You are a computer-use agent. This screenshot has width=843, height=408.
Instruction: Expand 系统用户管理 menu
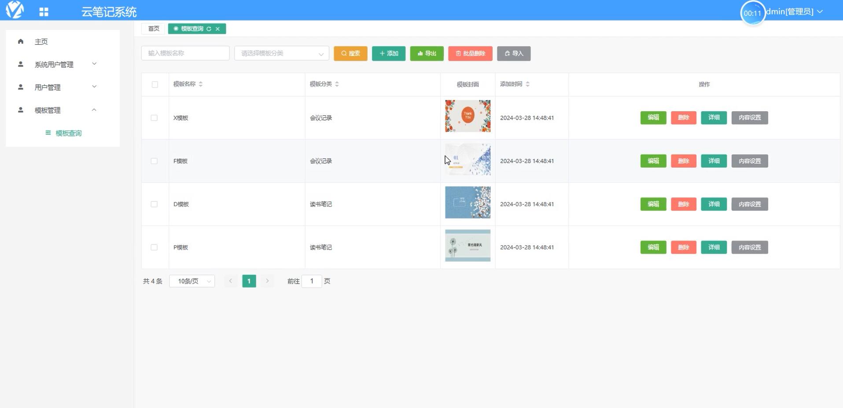click(x=63, y=64)
